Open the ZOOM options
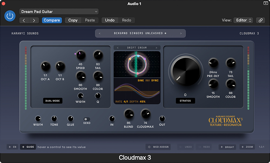This screenshot has width=270, height=163. pyautogui.click(x=247, y=147)
